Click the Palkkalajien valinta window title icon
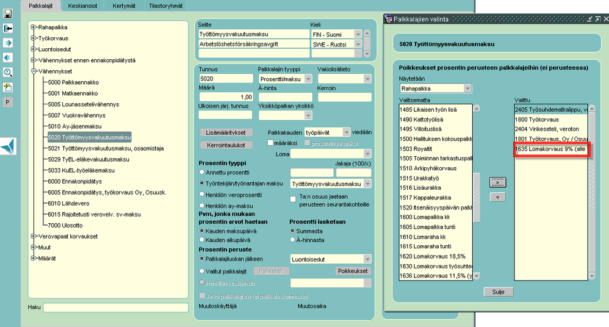The image size is (609, 327). click(388, 19)
